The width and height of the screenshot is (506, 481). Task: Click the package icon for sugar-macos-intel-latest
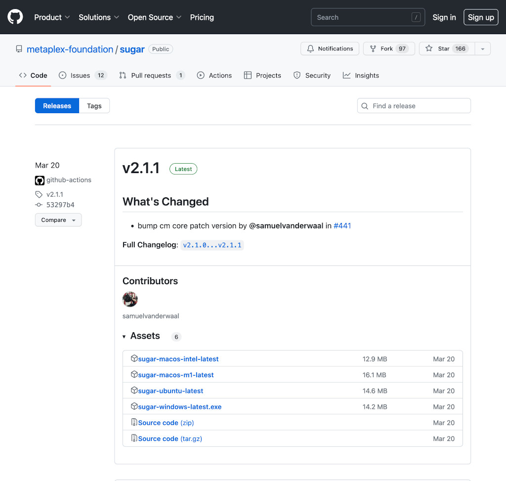tap(134, 358)
